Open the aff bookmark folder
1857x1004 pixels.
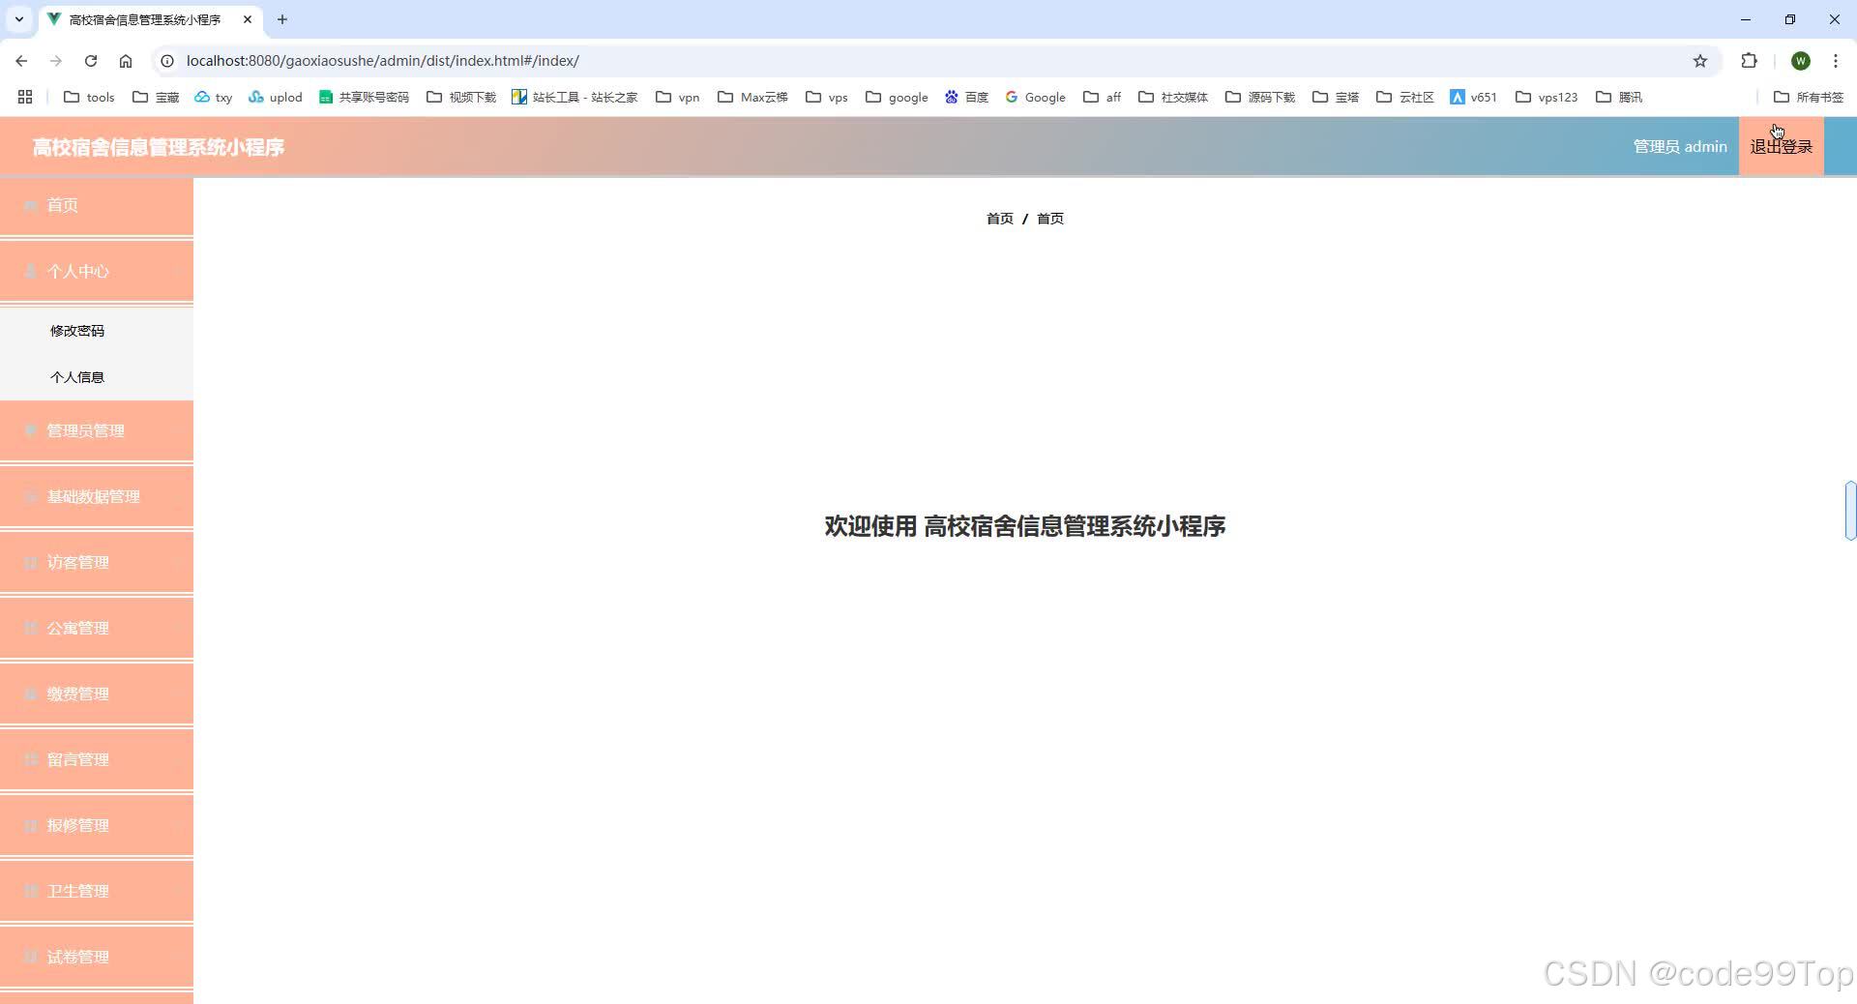(x=1103, y=97)
